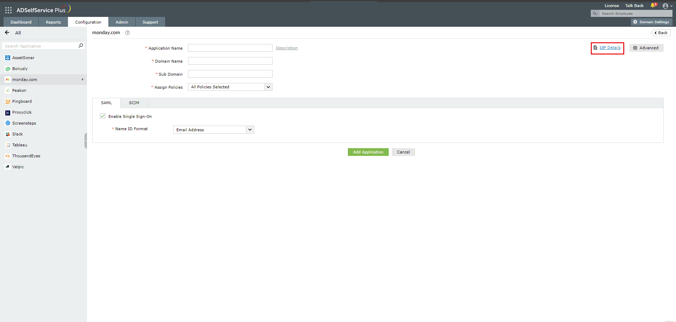The width and height of the screenshot is (676, 322).
Task: Open the Support tab
Action: [x=150, y=22]
